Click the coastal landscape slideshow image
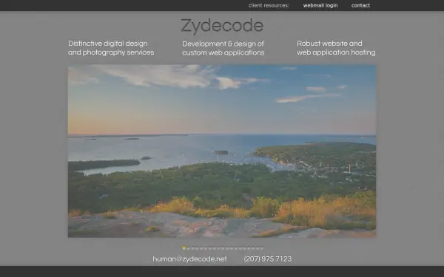Image resolution: width=444 pixels, height=277 pixels. click(x=222, y=151)
